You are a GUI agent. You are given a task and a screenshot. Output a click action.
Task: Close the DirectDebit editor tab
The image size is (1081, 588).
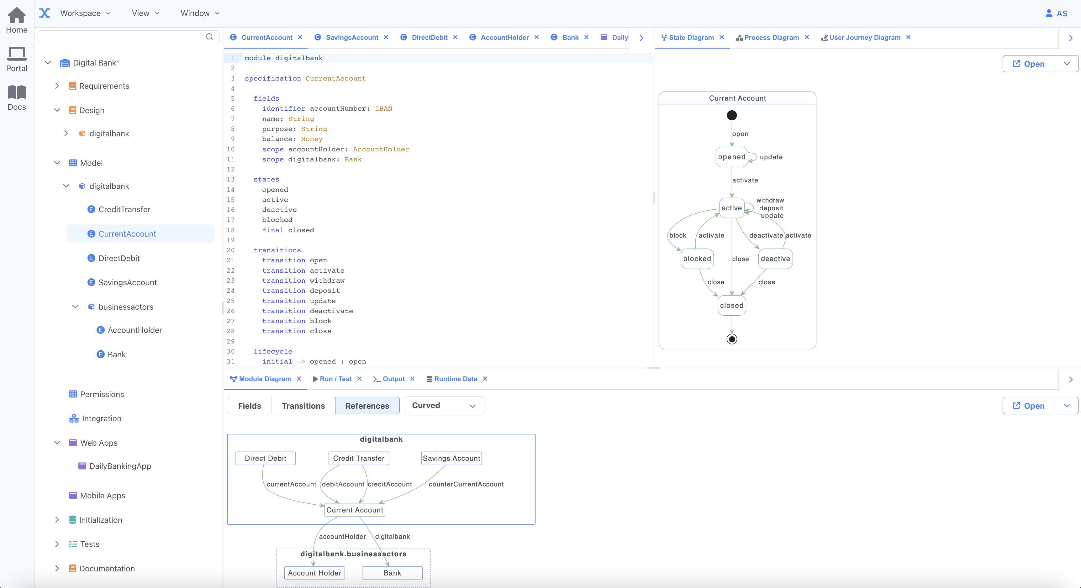point(455,37)
